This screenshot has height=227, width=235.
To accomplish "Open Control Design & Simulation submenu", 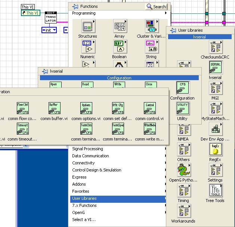I will click(x=118, y=170).
